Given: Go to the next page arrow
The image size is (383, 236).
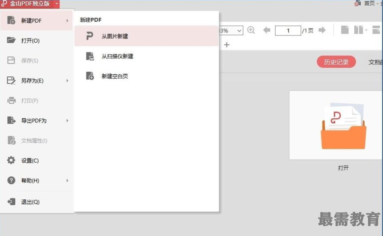Looking at the screenshot, I should 322,30.
